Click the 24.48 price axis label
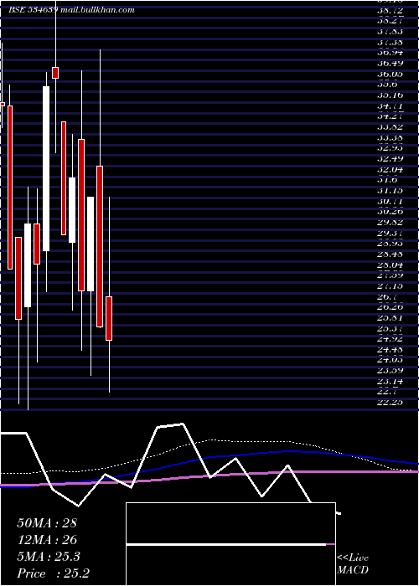419x586 pixels. [390, 350]
